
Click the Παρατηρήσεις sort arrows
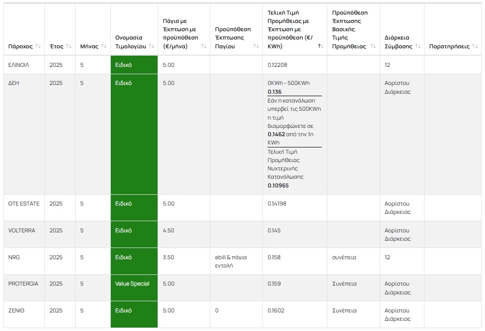point(475,46)
